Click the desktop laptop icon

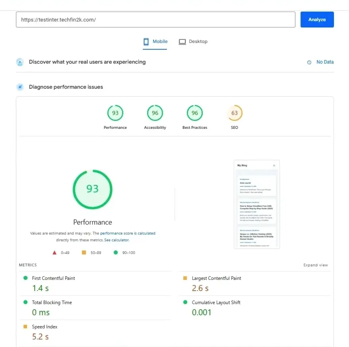point(182,42)
